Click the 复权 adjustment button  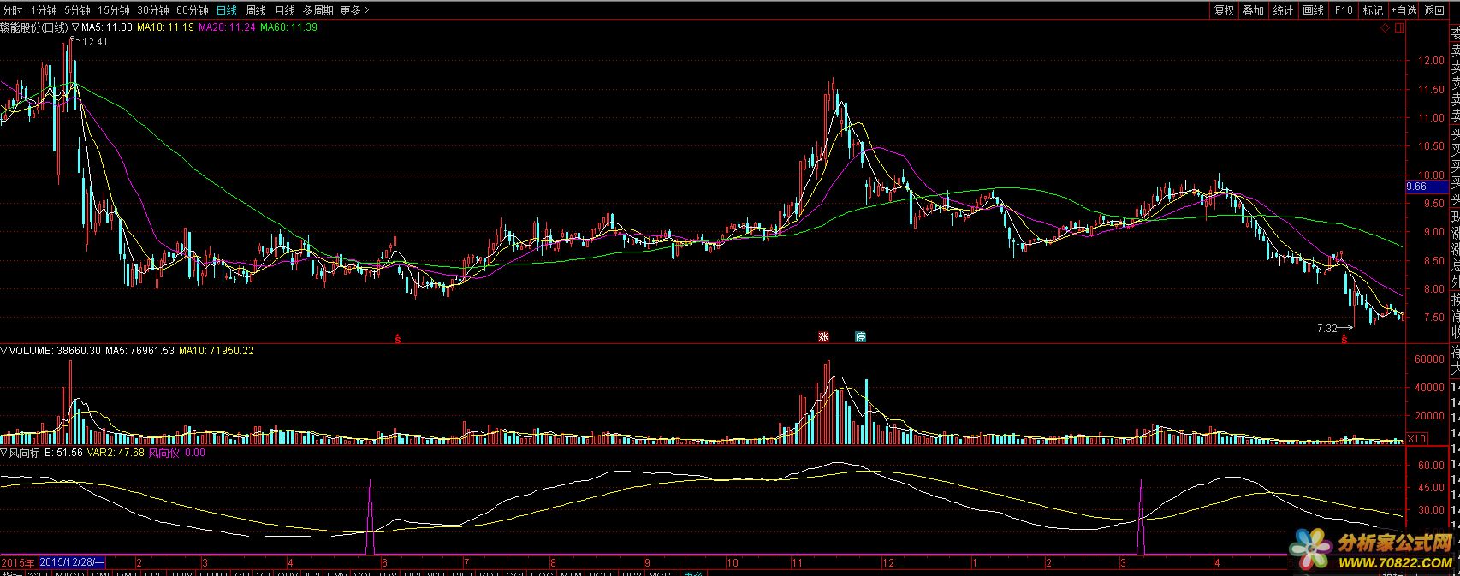(1224, 10)
